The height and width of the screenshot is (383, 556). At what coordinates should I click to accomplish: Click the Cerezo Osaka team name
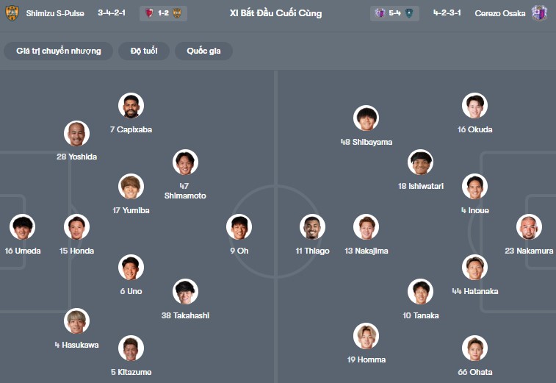click(x=500, y=13)
